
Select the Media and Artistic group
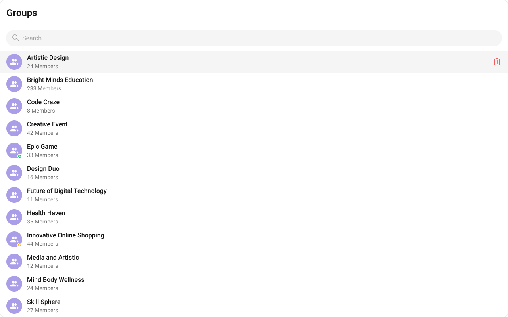click(x=254, y=262)
